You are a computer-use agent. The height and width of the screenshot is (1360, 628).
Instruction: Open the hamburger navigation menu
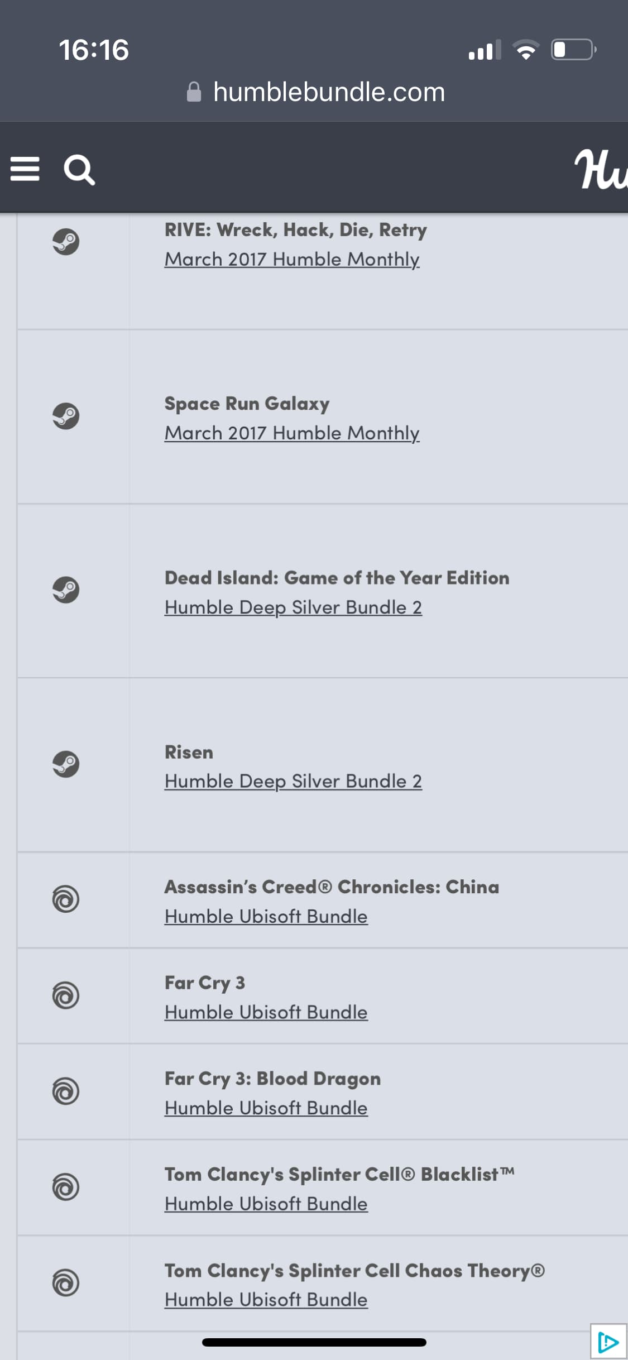(25, 169)
